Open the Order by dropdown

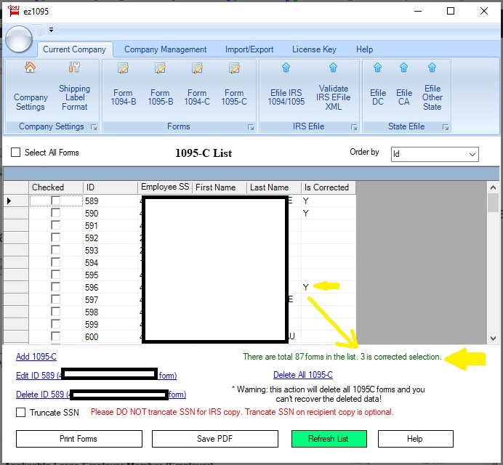click(472, 154)
